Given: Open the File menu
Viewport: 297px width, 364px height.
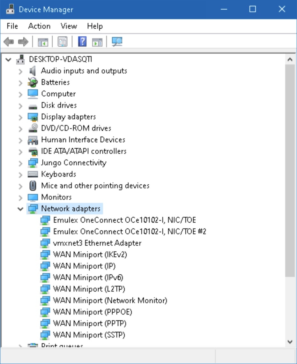Looking at the screenshot, I should point(12,26).
